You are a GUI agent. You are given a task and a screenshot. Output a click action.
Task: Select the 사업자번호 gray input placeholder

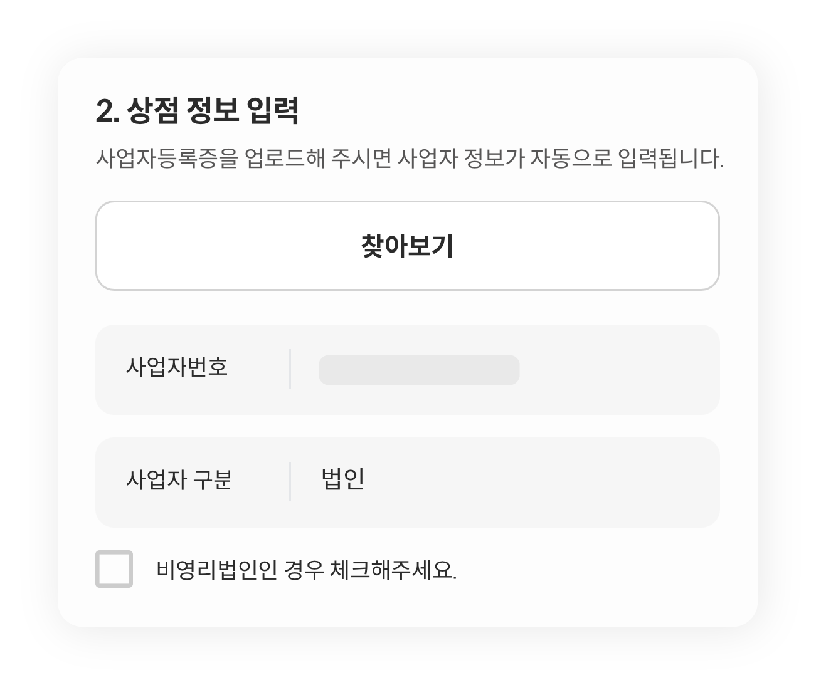tap(419, 370)
